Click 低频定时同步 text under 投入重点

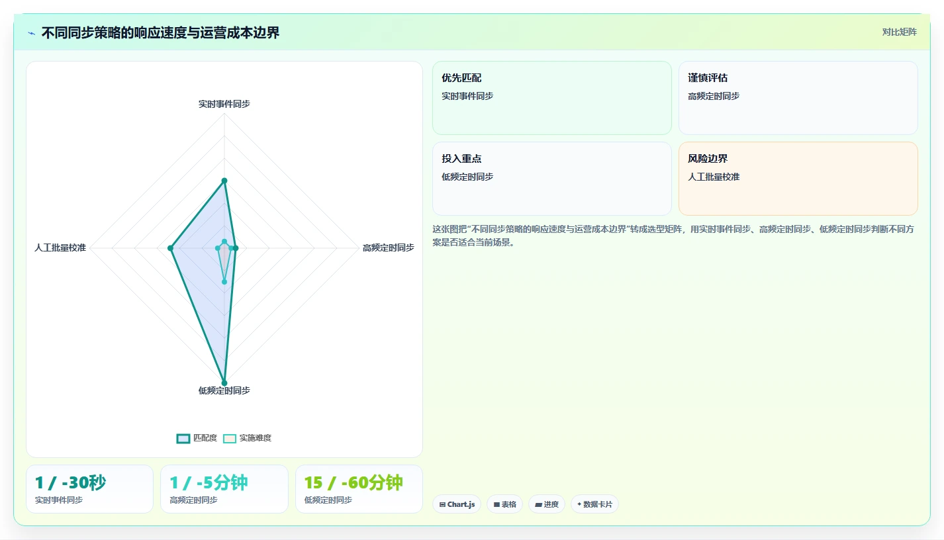(467, 177)
